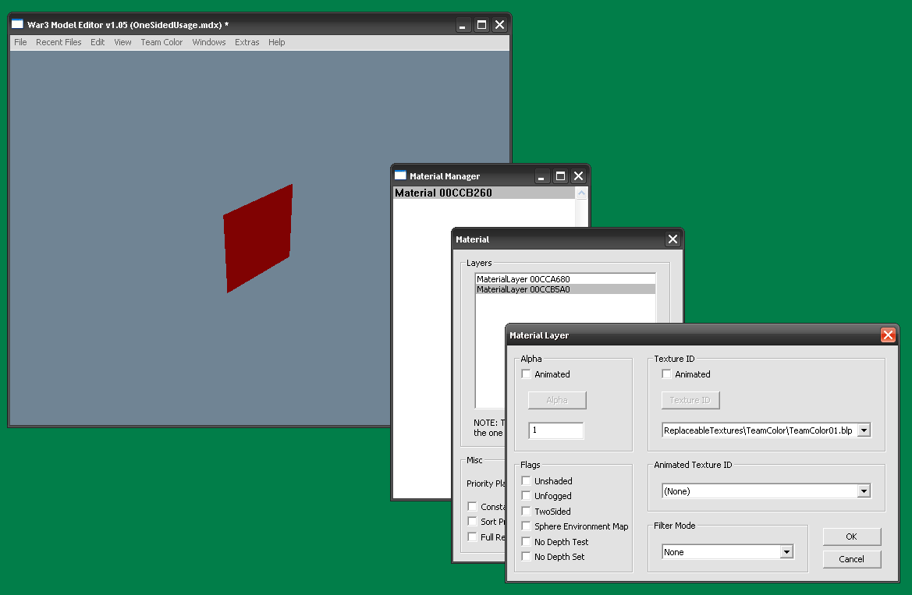This screenshot has height=595, width=912.
Task: Open the Edit menu
Action: point(98,42)
